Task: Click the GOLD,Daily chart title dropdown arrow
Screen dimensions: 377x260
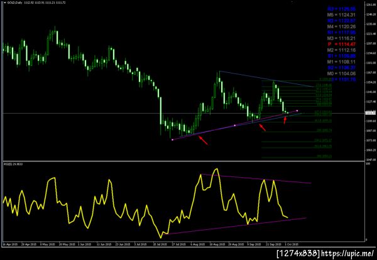Action: pos(5,3)
